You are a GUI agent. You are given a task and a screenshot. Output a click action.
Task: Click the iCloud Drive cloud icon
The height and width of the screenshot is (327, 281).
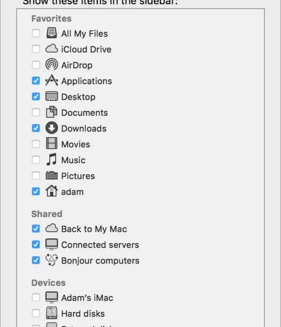click(51, 48)
